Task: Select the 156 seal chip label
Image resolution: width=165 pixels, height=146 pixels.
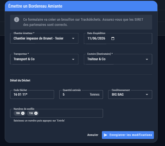Action: coord(31,113)
